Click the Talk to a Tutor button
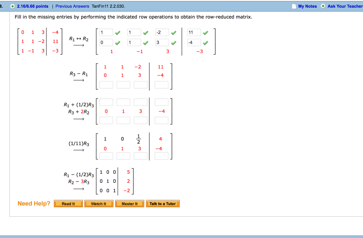The image size is (363, 238). click(163, 203)
